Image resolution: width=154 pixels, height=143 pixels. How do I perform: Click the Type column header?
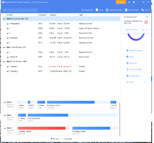(81, 15)
